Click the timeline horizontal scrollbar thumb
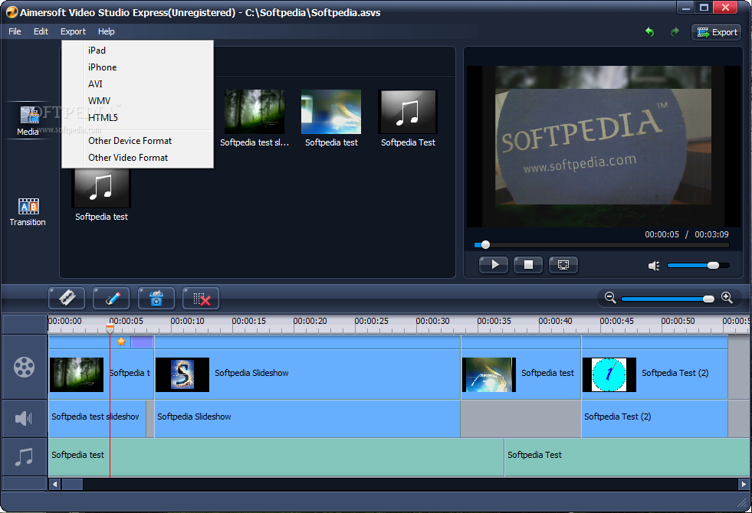 (x=72, y=484)
